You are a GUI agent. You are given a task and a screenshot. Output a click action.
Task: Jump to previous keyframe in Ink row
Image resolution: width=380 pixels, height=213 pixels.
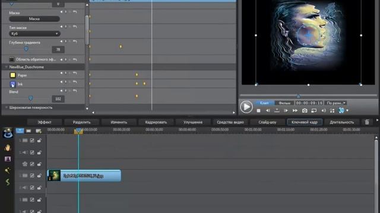pos(61,82)
